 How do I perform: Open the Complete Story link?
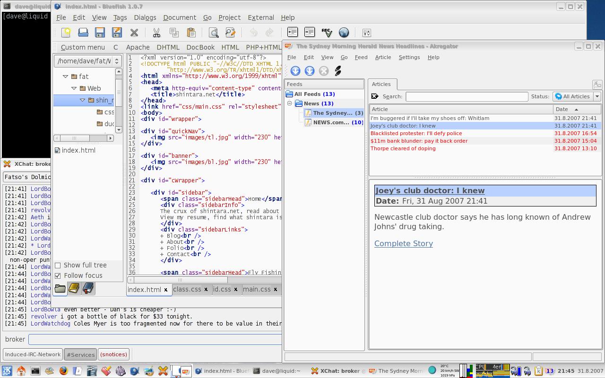point(403,244)
